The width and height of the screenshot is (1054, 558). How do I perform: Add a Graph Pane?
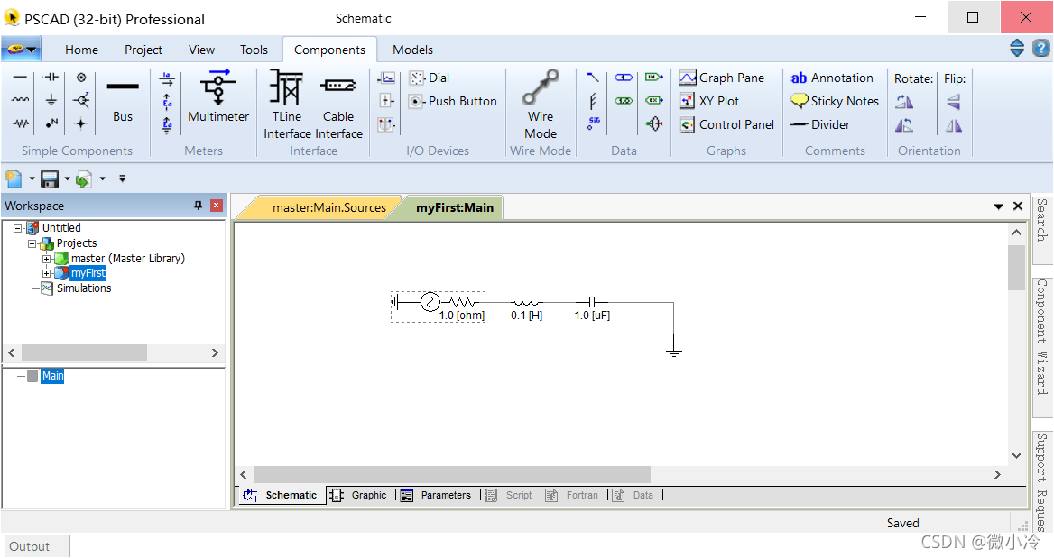721,78
